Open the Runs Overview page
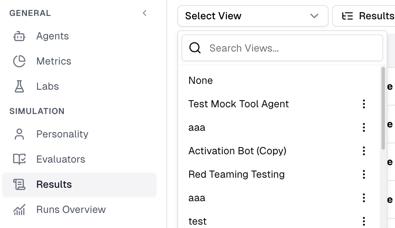 coord(71,210)
